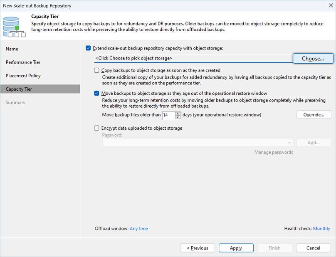Enable Copy backups to object storage
The height and width of the screenshot is (257, 336).
coord(97,71)
